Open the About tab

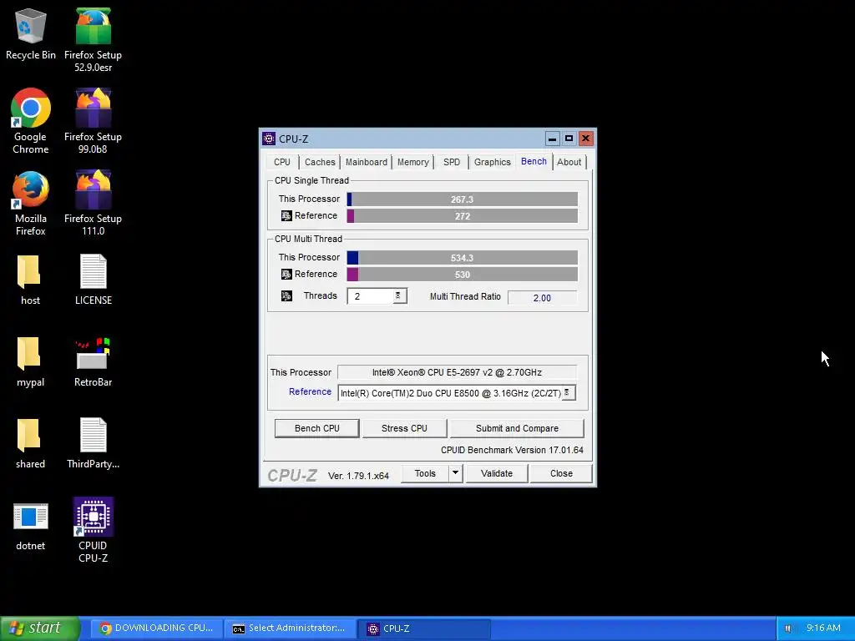coord(569,162)
